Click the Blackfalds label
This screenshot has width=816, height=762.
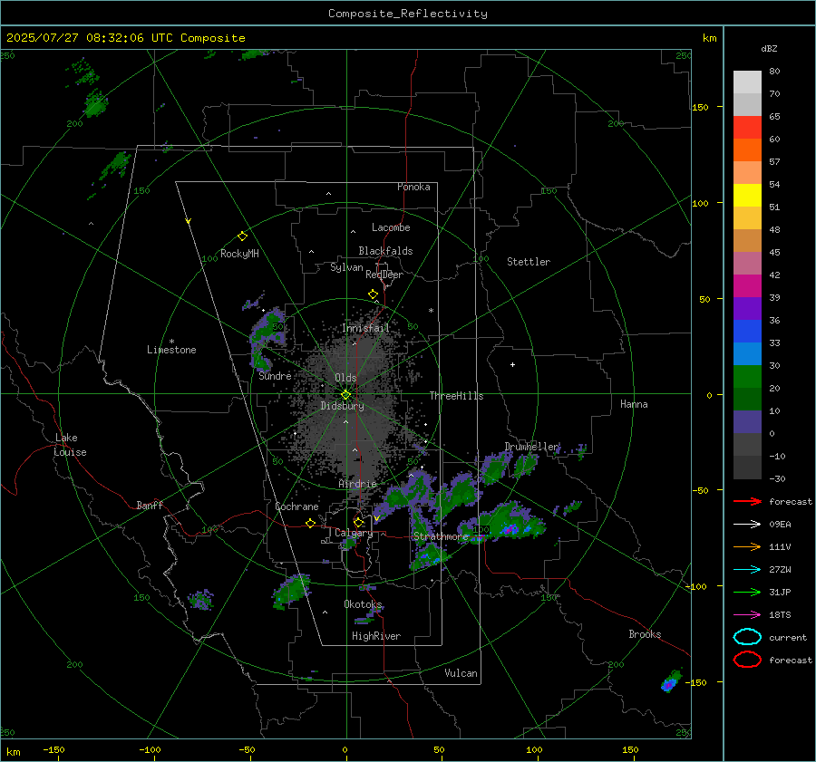(x=385, y=251)
